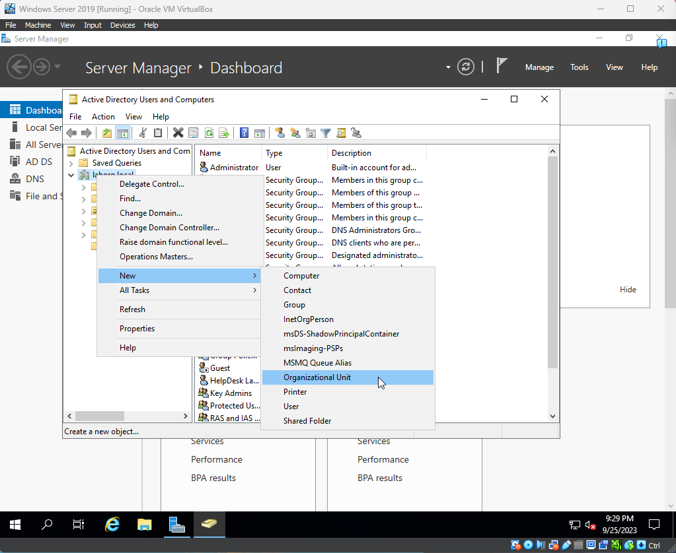Click the green Refresh toolbar icon
The width and height of the screenshot is (676, 553).
(x=209, y=133)
